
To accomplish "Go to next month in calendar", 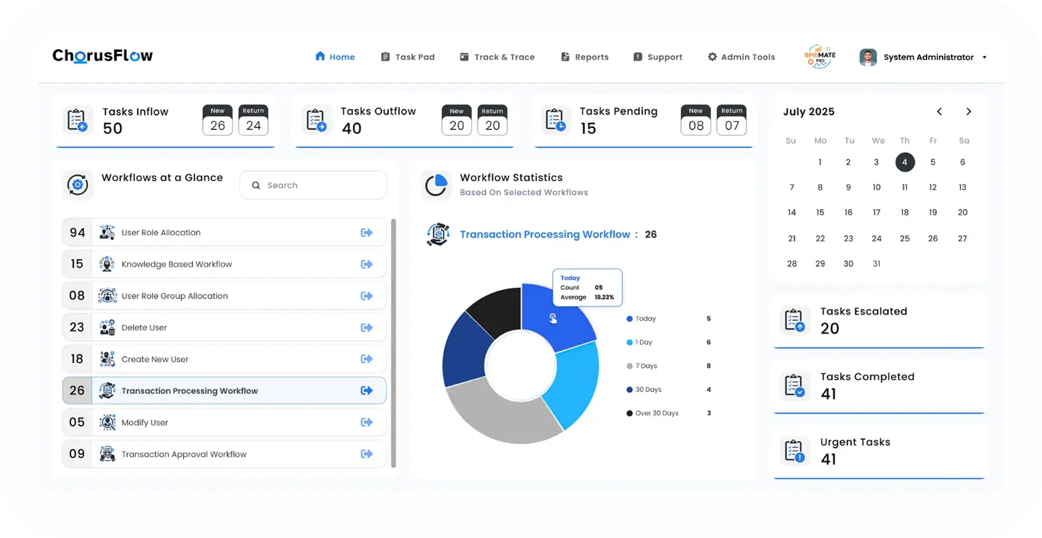I will tap(968, 112).
